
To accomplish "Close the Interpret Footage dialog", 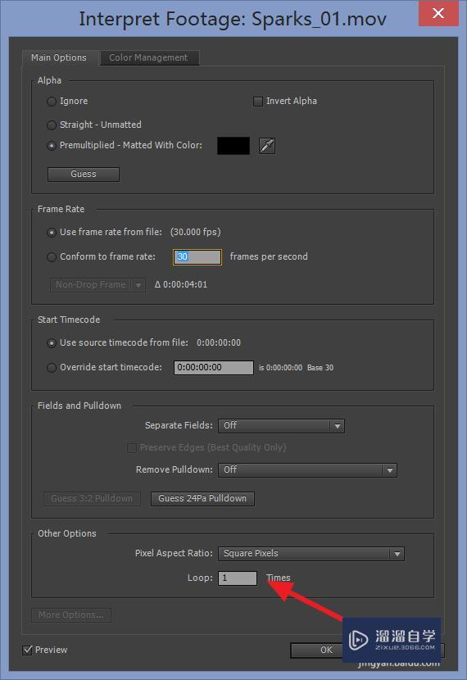I will point(438,13).
